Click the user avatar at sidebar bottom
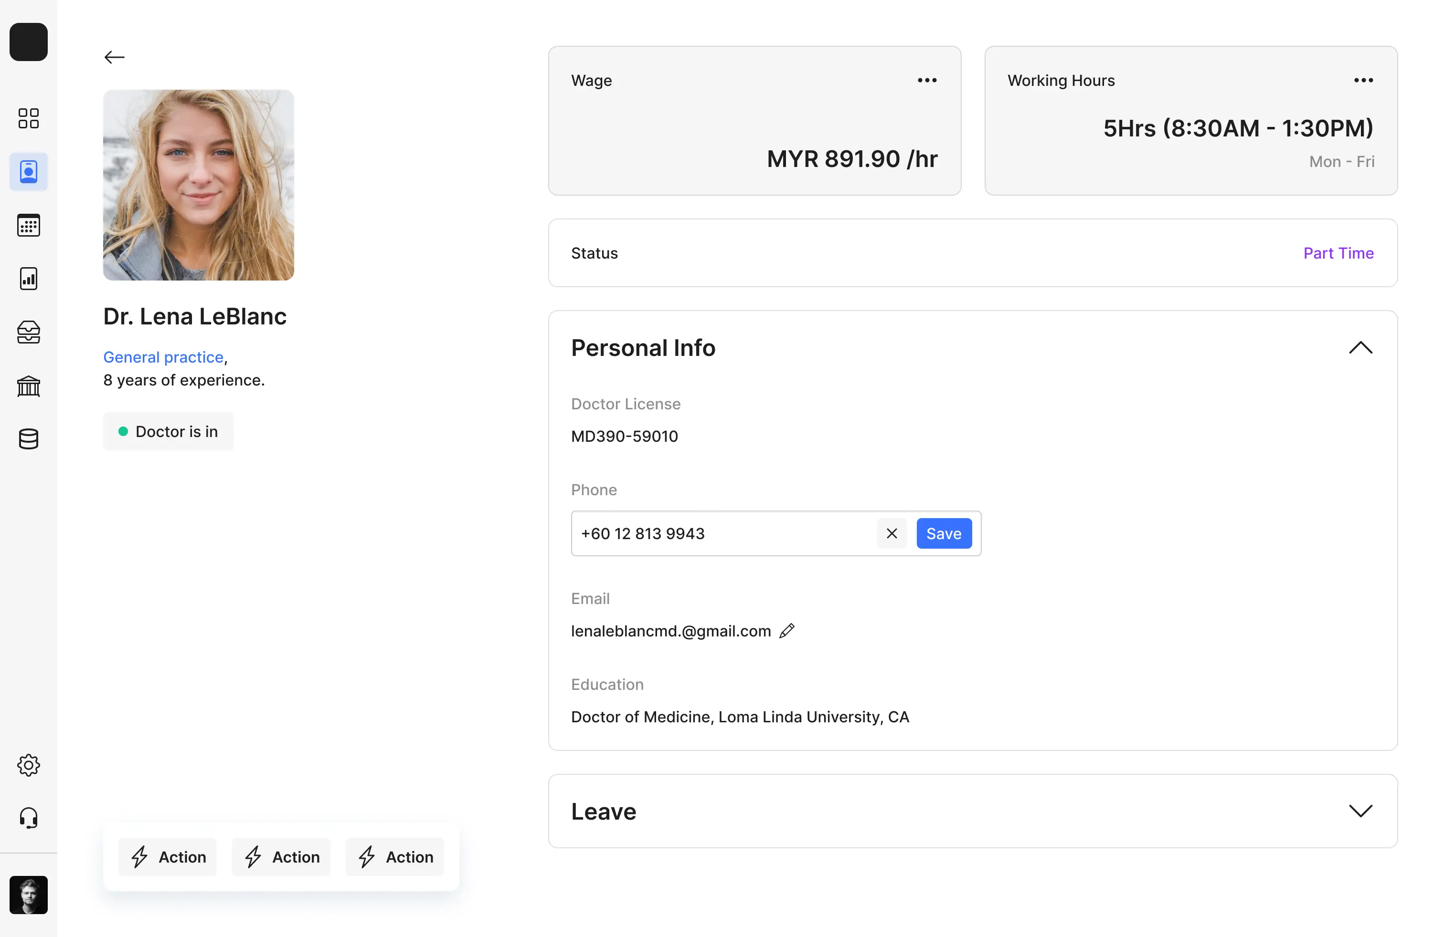Screen dimensions: 1444x937 (29, 895)
